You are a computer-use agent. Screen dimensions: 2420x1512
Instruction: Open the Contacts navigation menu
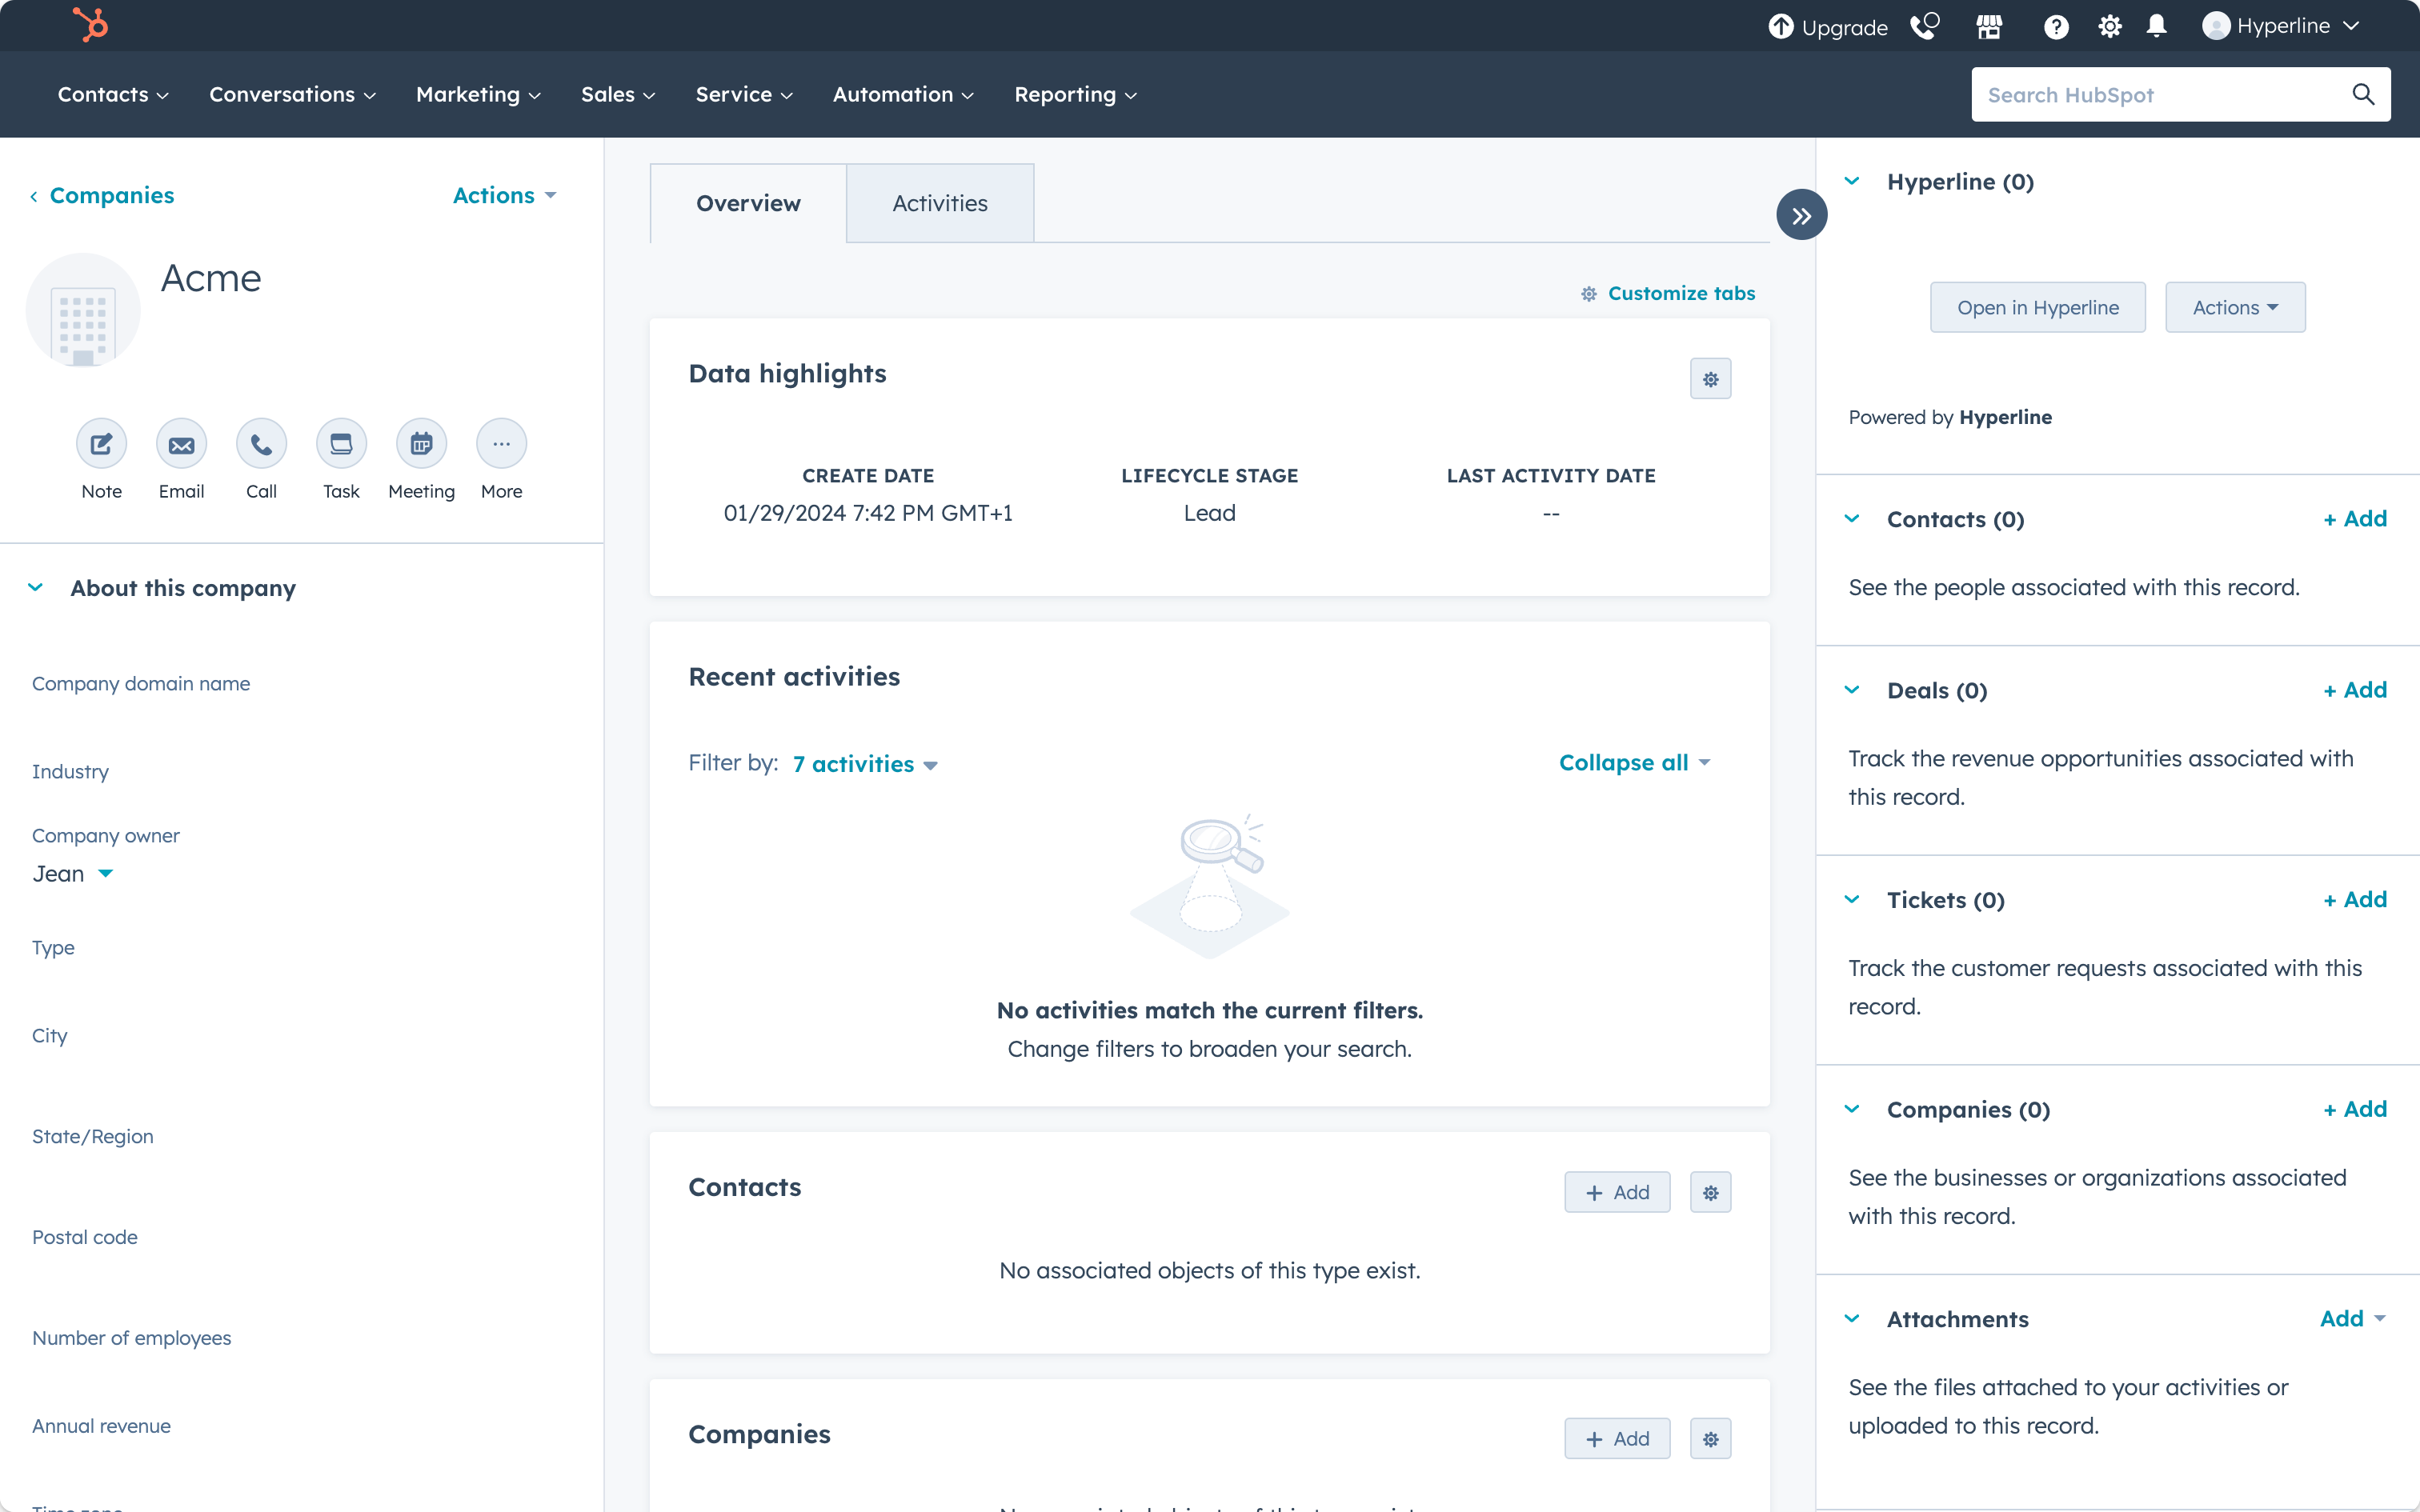pyautogui.click(x=113, y=94)
